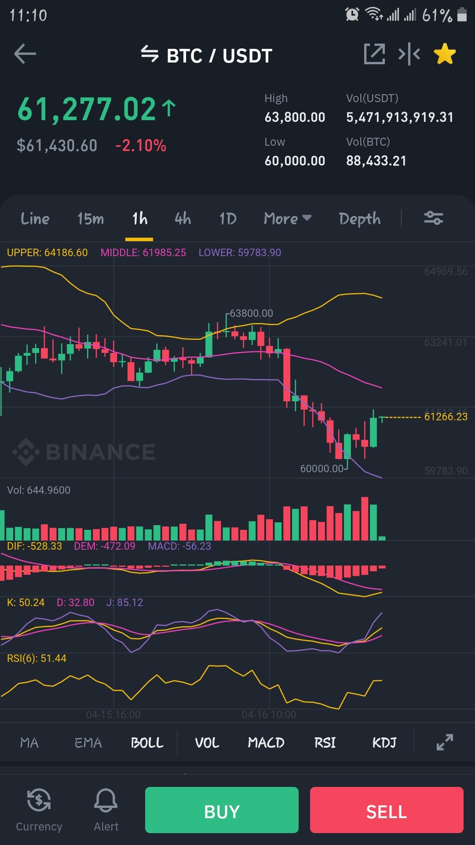Screen dimensions: 475x845
Task: Switch to Line chart view
Action: tap(35, 219)
